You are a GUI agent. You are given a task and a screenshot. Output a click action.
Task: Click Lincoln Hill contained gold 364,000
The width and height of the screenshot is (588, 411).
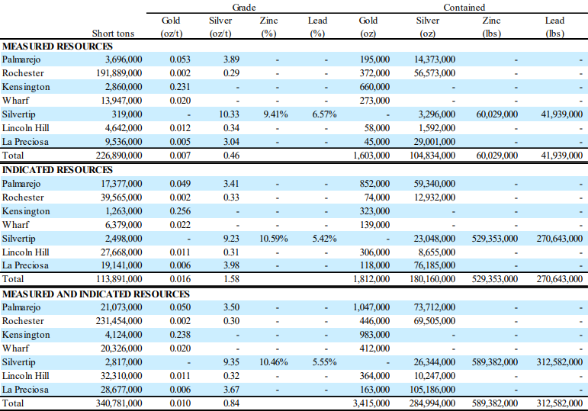pos(374,376)
